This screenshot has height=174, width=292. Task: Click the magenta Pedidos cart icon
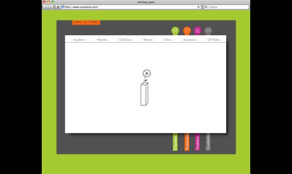pyautogui.click(x=197, y=31)
